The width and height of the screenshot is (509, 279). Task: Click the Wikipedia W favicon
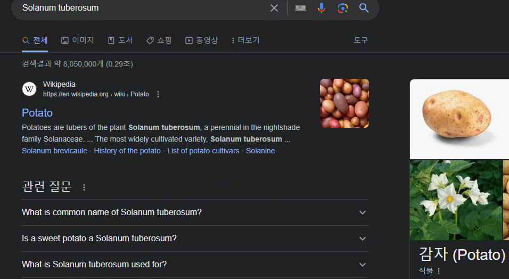29,89
